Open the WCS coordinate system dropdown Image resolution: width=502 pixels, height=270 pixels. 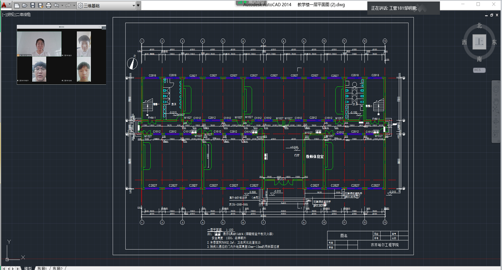(479, 70)
